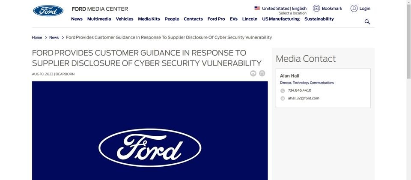
Task: Click the Login user avatar icon
Action: tap(354, 9)
